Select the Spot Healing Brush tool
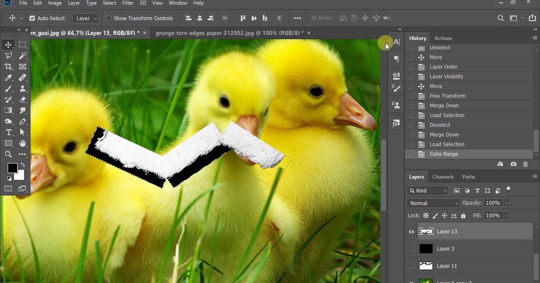Image resolution: width=540 pixels, height=283 pixels. pos(22,78)
